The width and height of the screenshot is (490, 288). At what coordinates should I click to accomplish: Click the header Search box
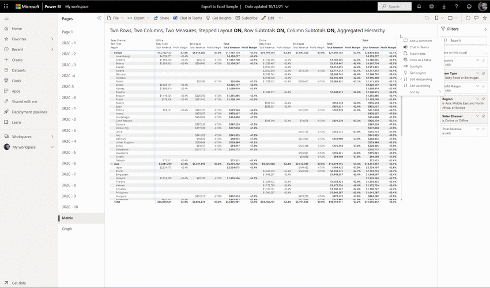394,6
